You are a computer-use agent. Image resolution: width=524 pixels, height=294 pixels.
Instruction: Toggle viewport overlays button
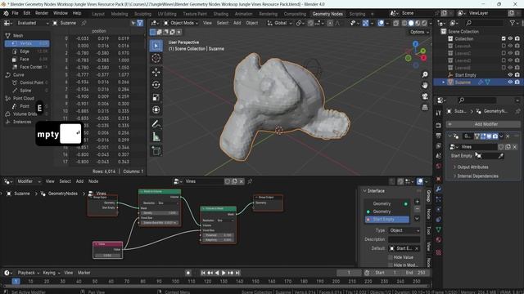point(381,23)
